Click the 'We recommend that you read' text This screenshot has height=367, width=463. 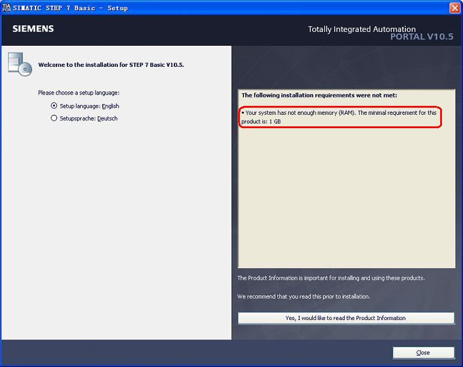[x=304, y=296]
